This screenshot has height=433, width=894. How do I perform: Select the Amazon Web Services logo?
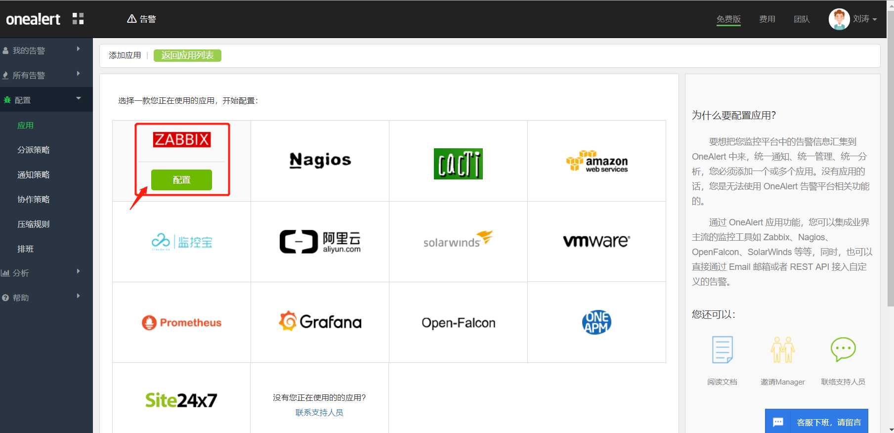tap(596, 161)
